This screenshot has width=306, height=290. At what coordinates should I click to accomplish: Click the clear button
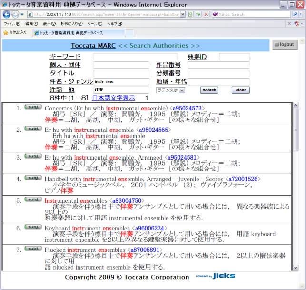tap(241, 90)
